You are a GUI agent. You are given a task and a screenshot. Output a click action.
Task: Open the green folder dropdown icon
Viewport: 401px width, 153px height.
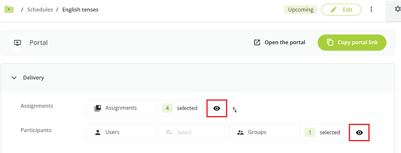coord(9,10)
